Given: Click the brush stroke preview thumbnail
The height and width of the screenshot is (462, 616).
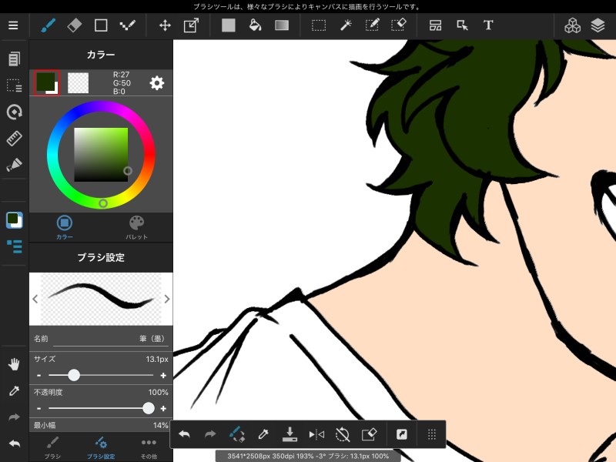Looking at the screenshot, I should 101,299.
